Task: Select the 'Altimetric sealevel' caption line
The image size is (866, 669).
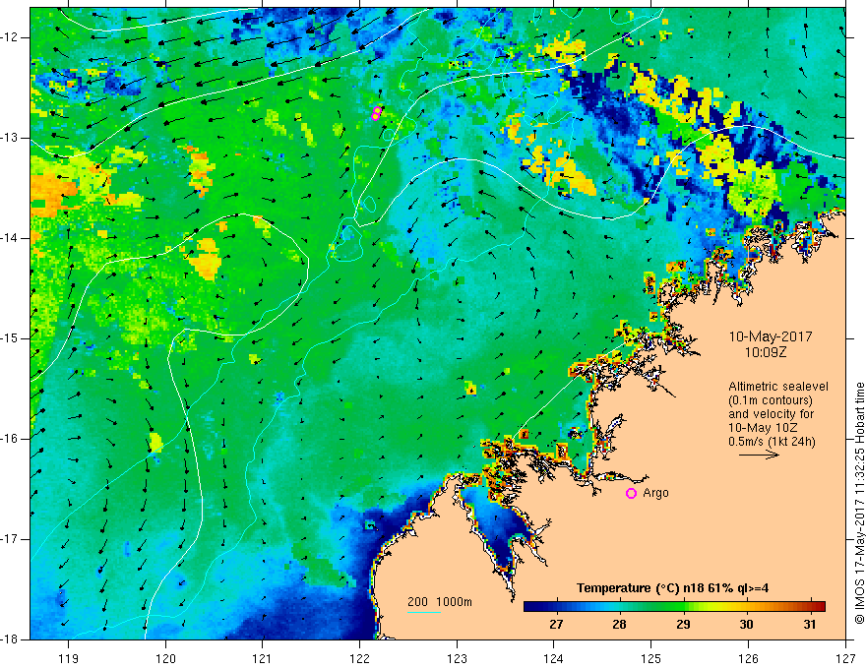Action: (777, 387)
